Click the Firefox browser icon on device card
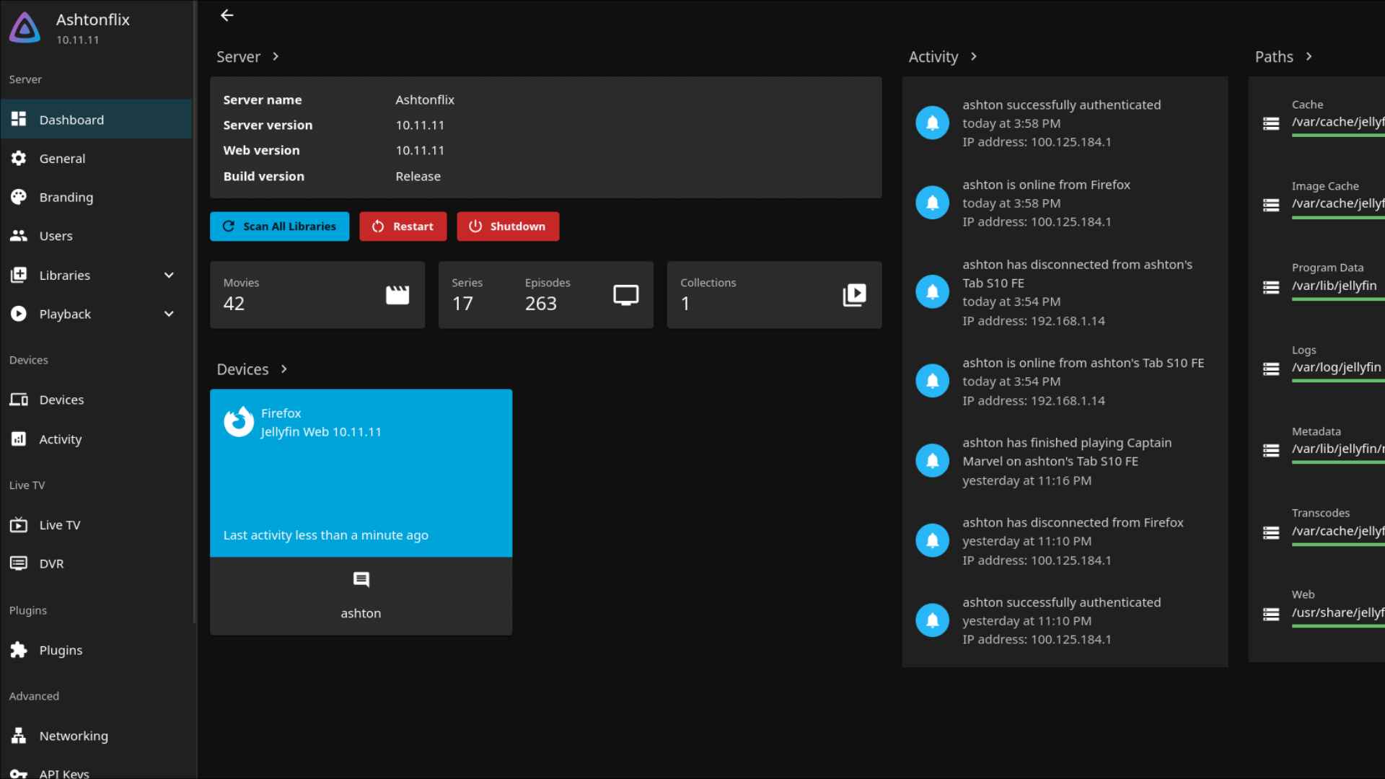This screenshot has width=1385, height=779. (239, 422)
